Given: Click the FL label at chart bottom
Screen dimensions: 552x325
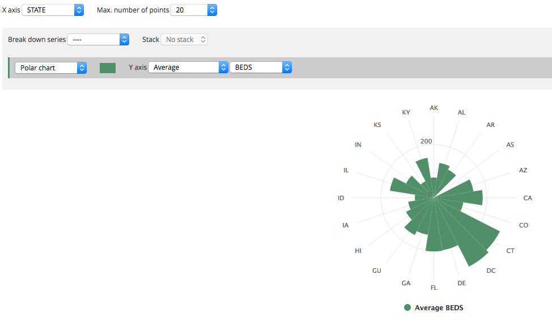Looking at the screenshot, I should coord(434,288).
